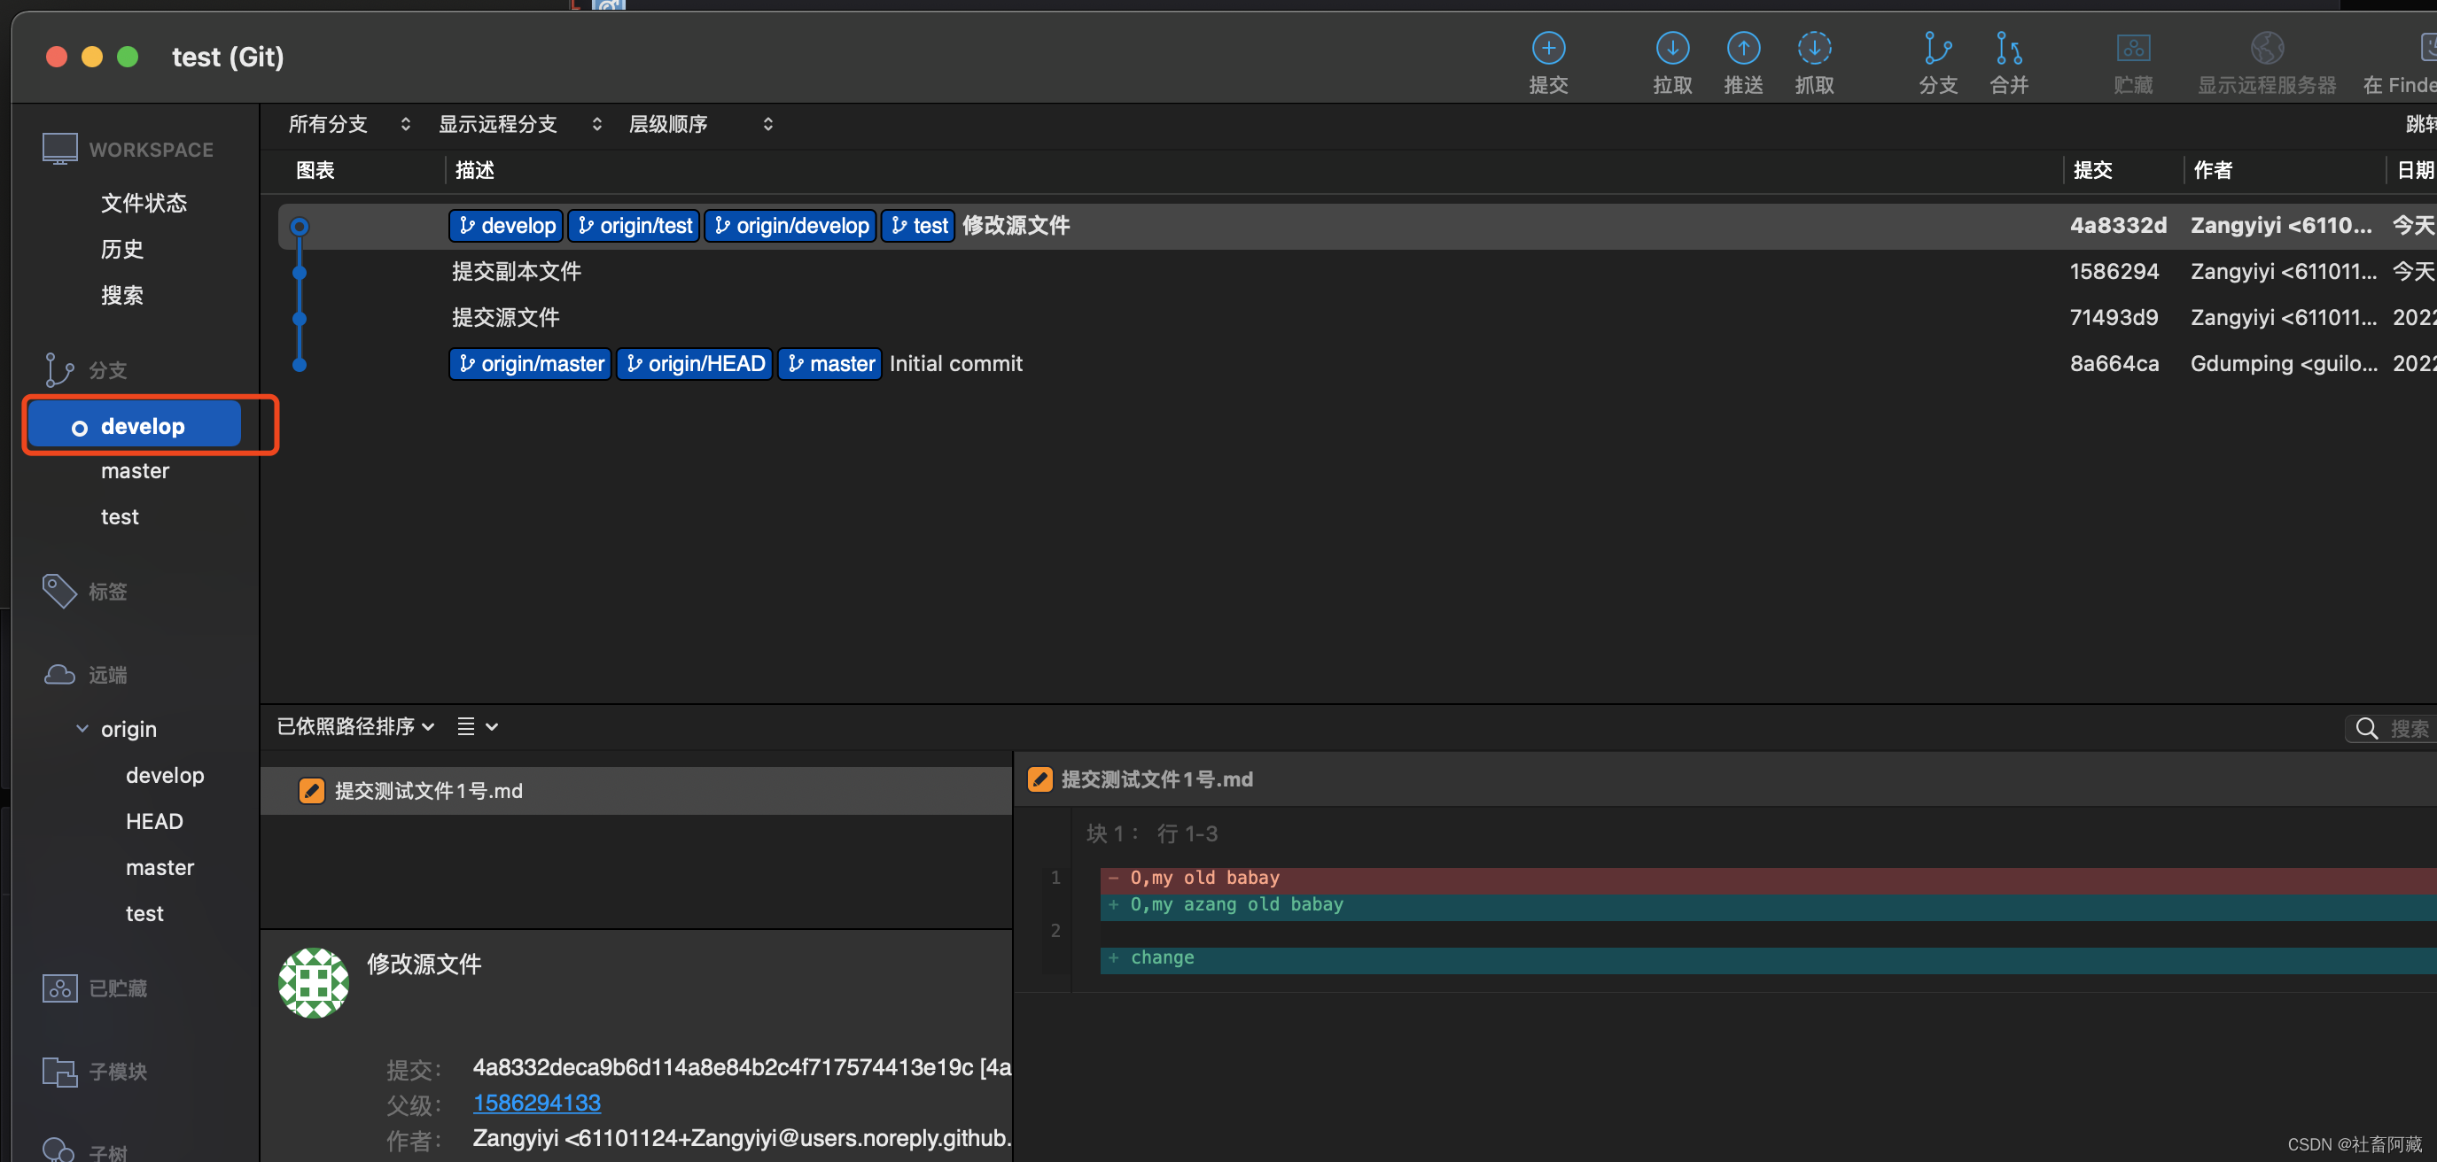Select 历史 in the workspace sidebar
This screenshot has height=1162, width=2437.
122,249
